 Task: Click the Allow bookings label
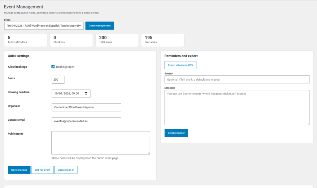[17, 67]
